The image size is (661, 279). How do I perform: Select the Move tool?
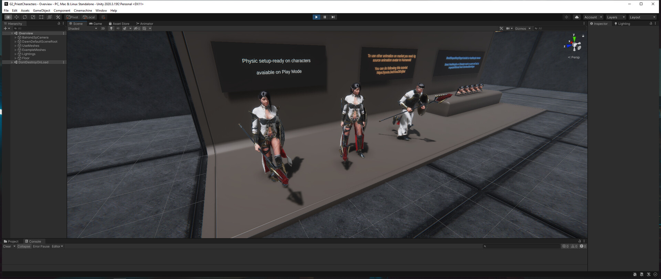17,17
